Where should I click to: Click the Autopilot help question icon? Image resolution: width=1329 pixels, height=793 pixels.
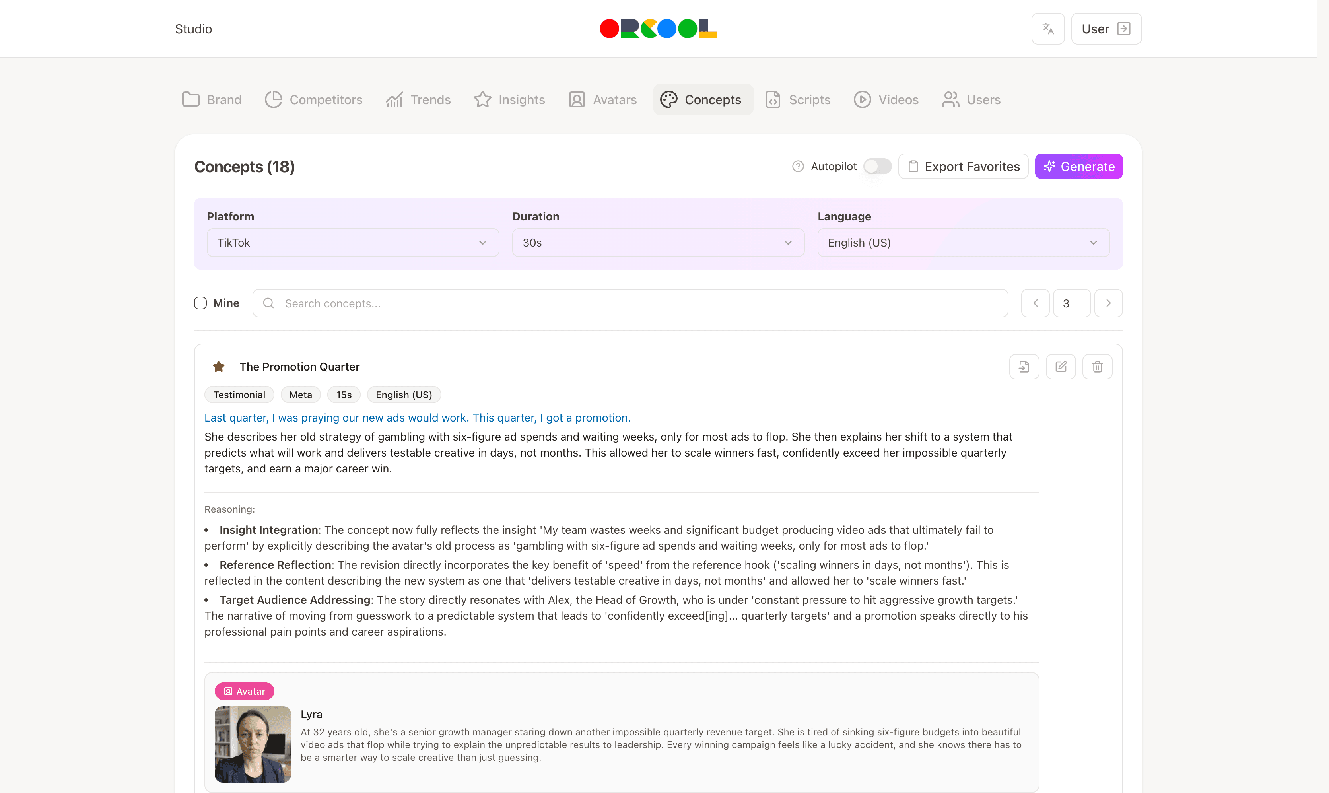coord(797,166)
